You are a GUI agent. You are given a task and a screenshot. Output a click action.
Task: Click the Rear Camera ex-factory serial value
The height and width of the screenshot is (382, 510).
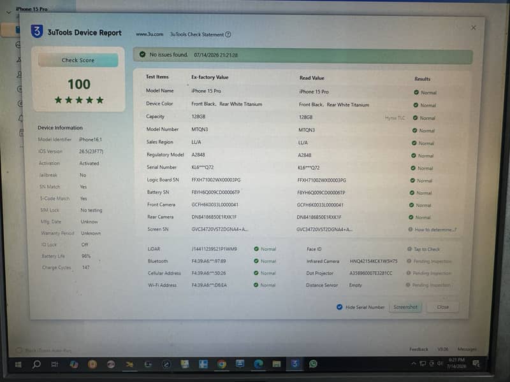[x=214, y=217]
